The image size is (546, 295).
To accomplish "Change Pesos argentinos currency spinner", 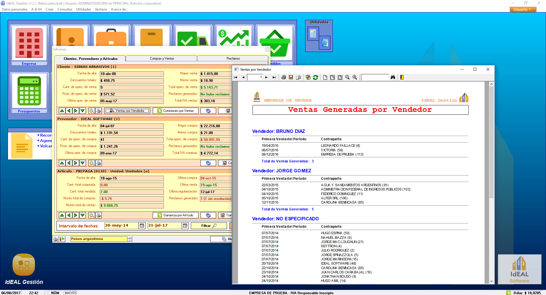I will pyautogui.click(x=130, y=239).
